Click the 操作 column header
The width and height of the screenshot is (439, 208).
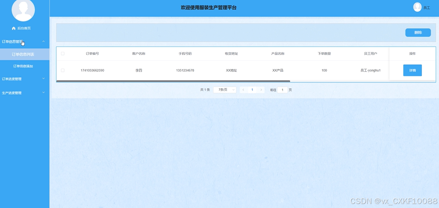(413, 53)
